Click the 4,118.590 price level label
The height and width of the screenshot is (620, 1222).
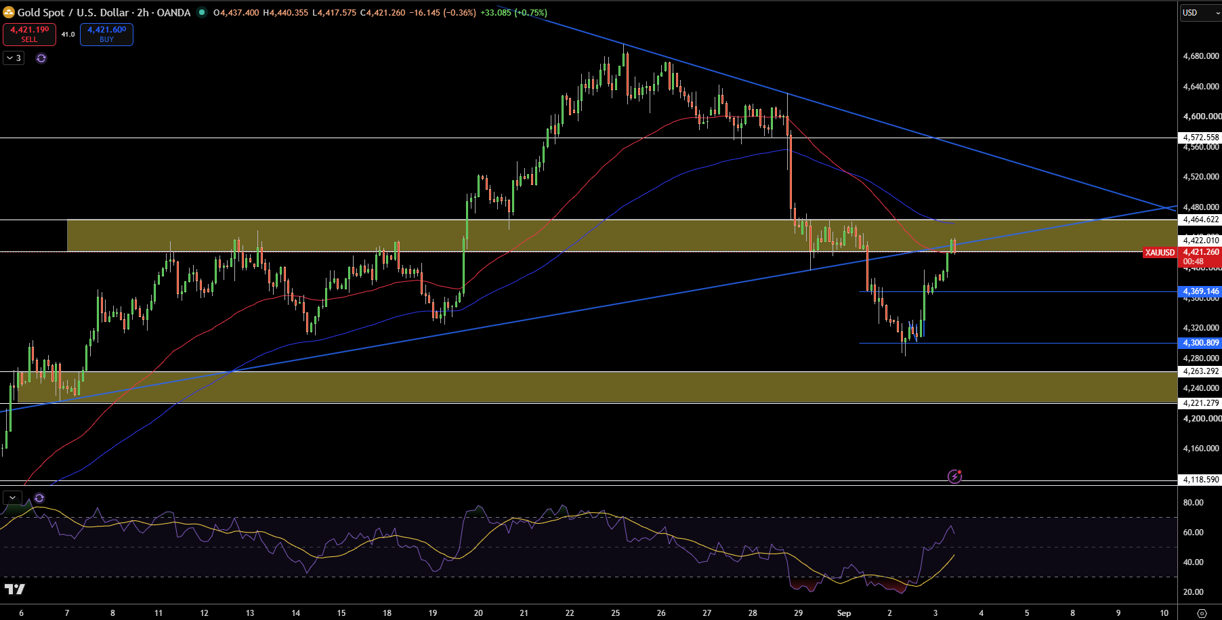1200,480
